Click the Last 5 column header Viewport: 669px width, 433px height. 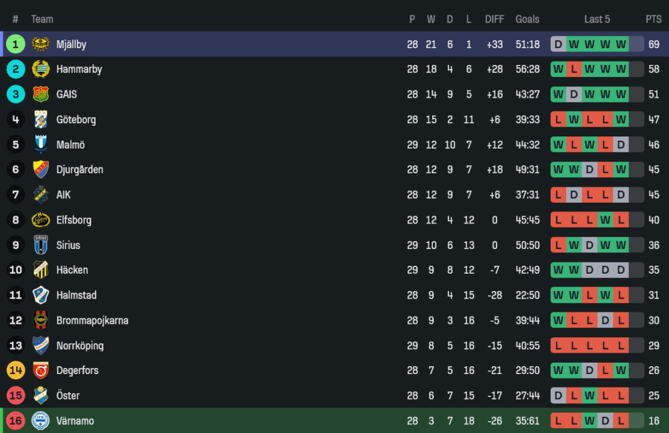click(x=597, y=19)
